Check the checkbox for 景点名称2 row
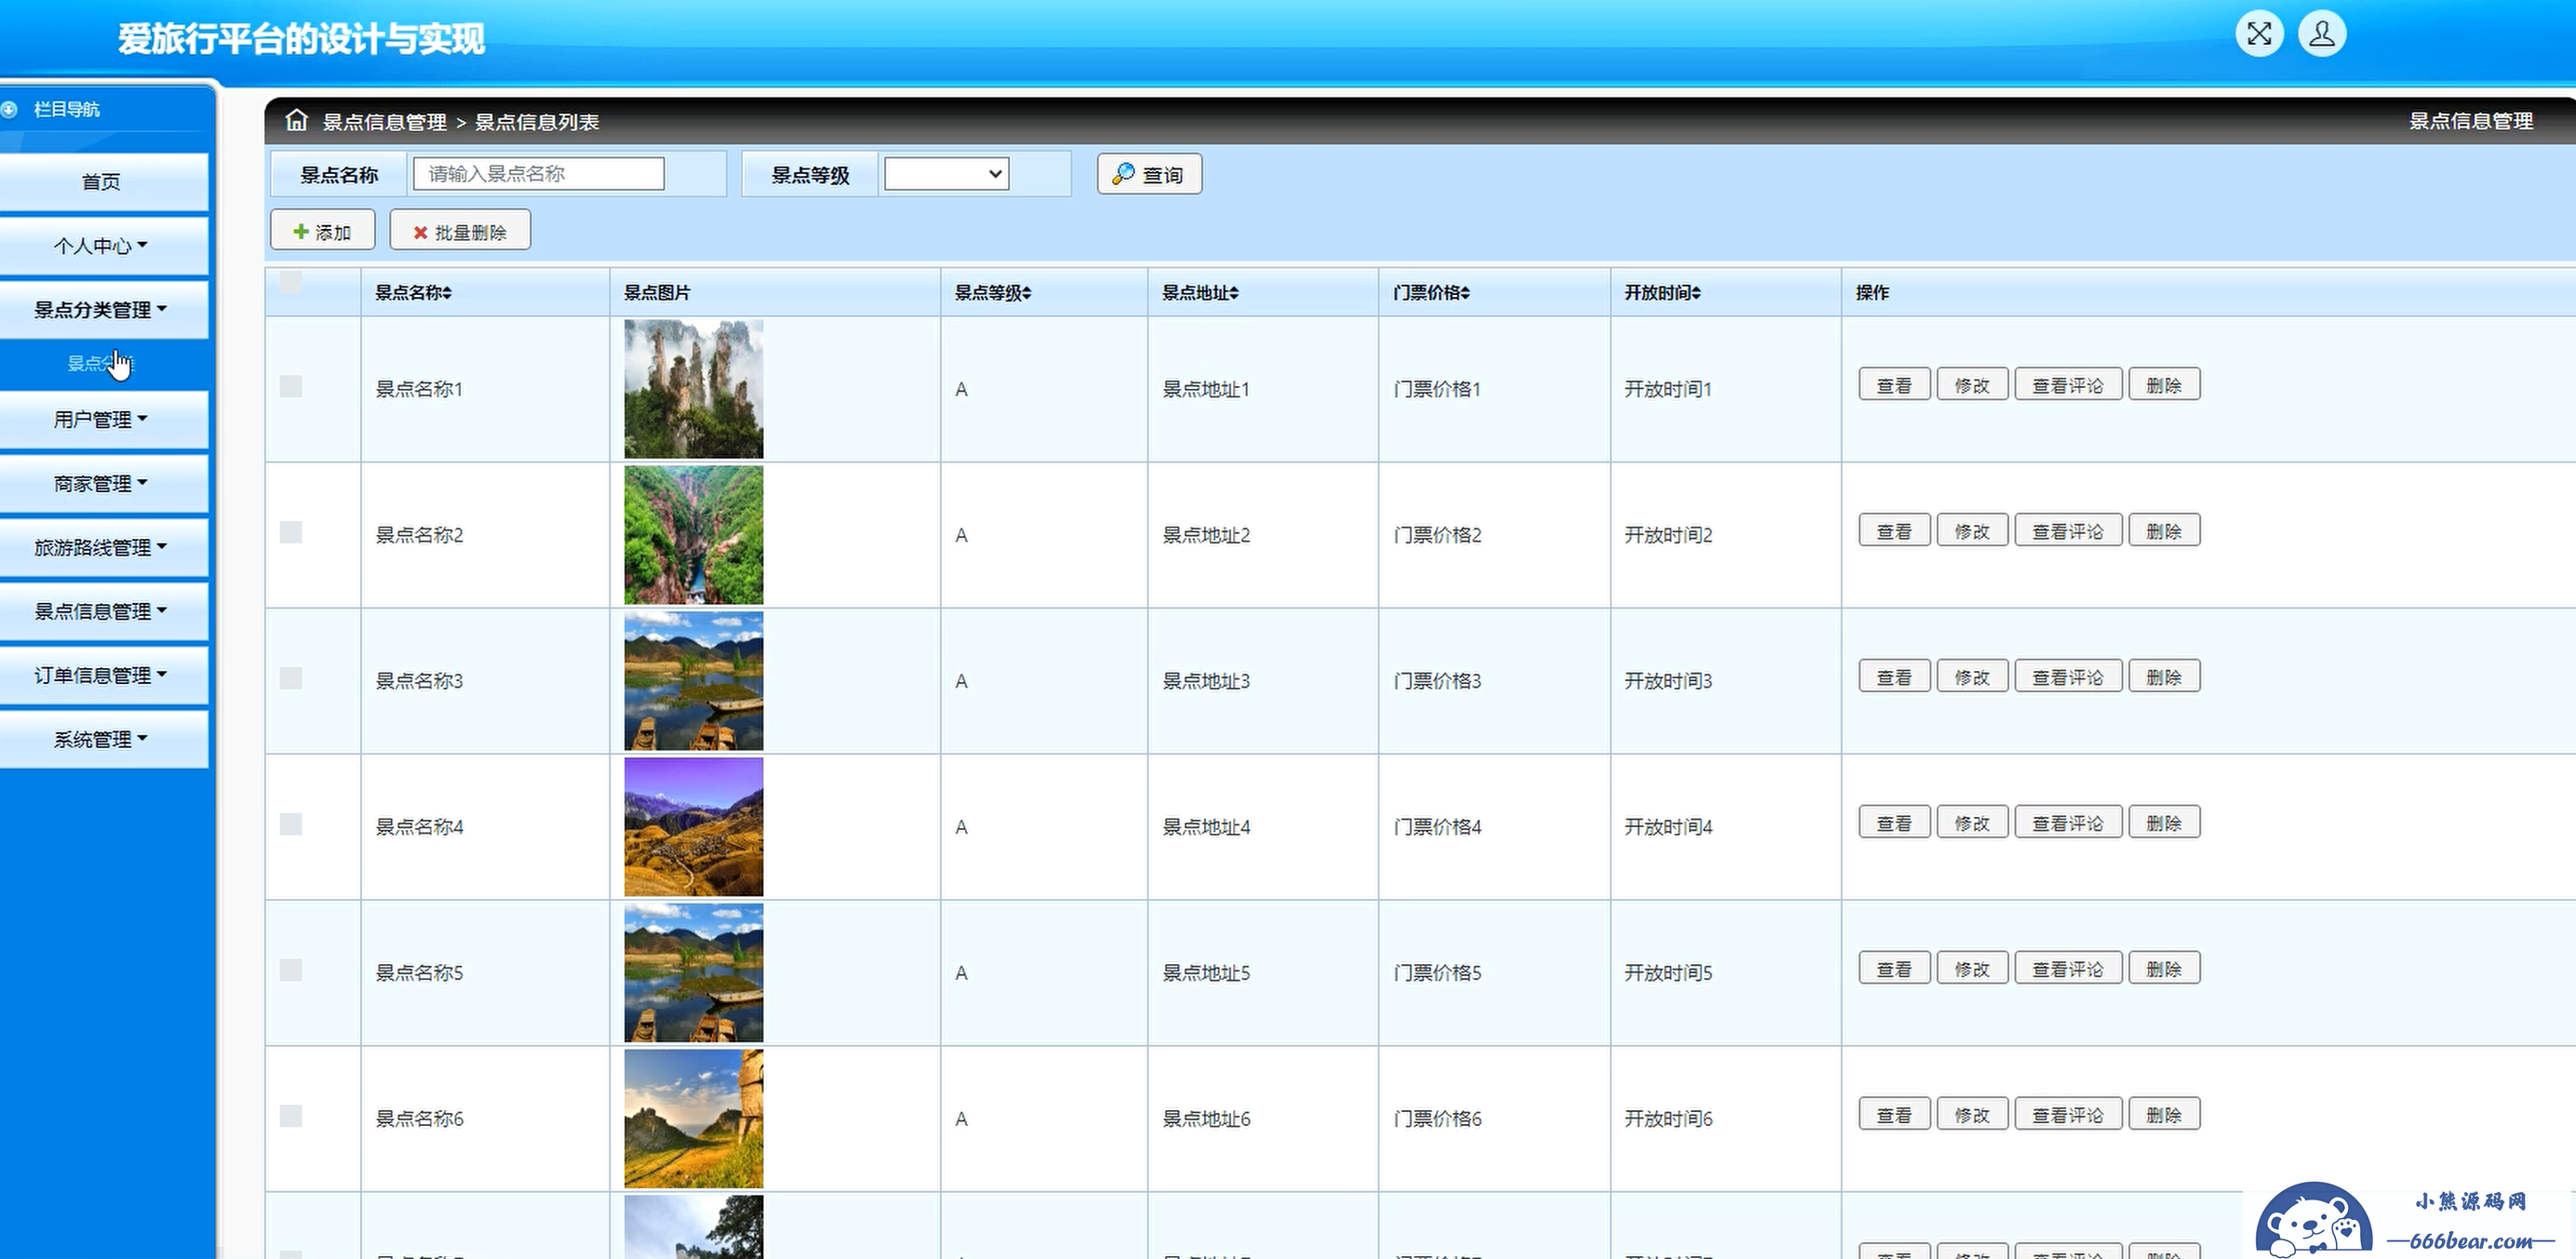The image size is (2576, 1259). 290,532
